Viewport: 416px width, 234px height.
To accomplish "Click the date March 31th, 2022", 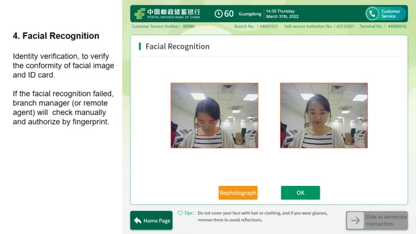I will (282, 16).
